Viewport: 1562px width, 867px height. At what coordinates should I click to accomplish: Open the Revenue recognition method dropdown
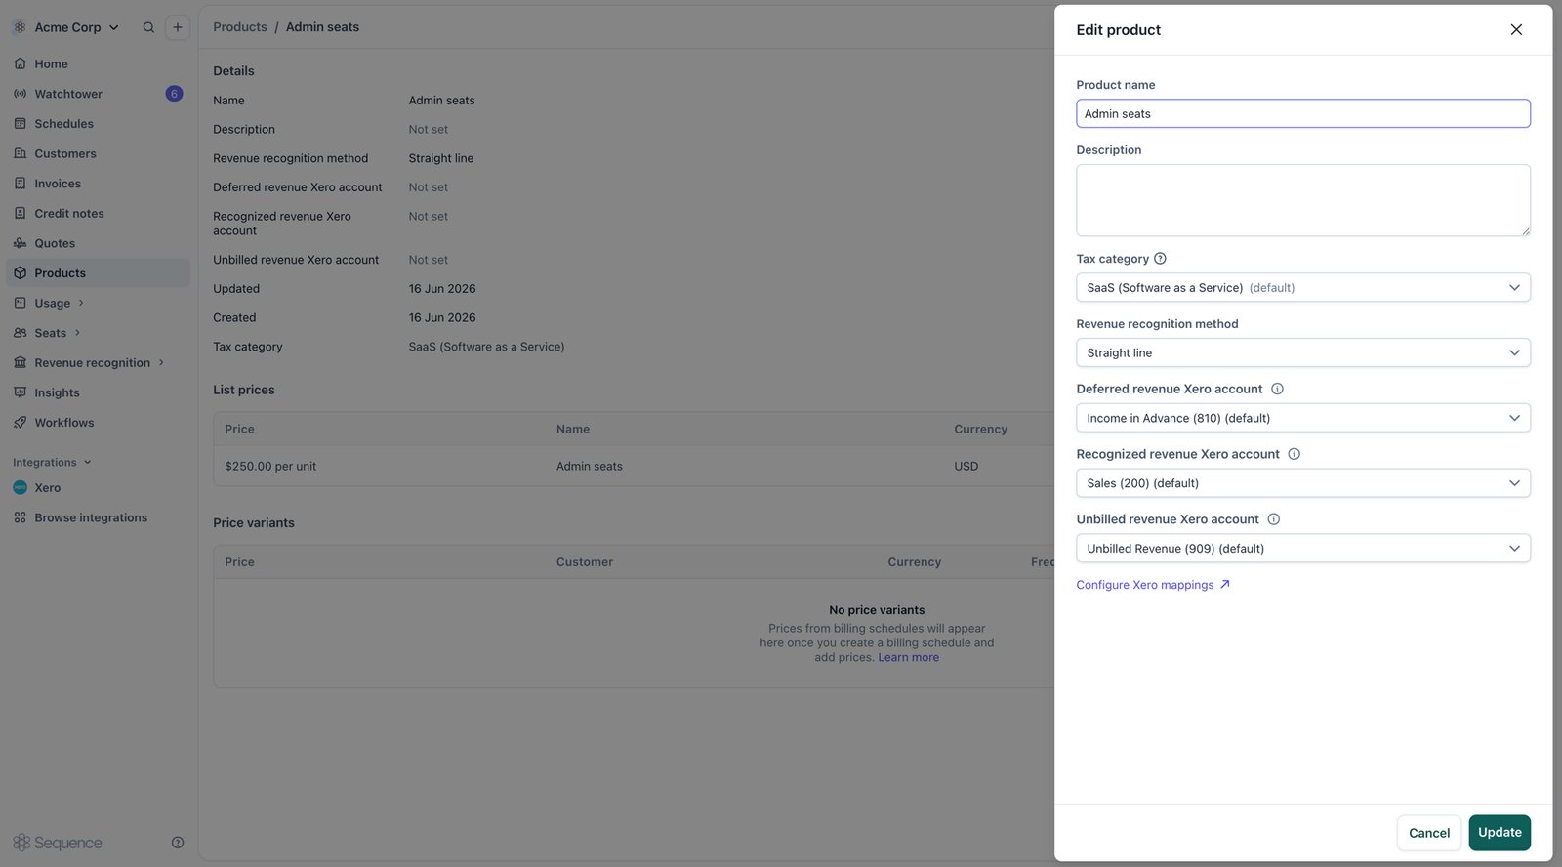pyautogui.click(x=1303, y=352)
